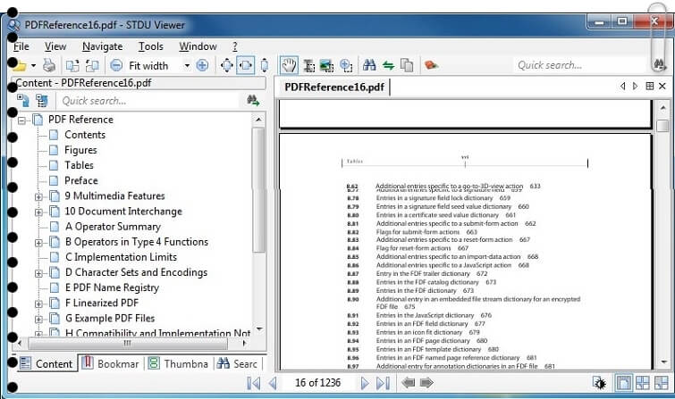Click the document vertical scrollbar thumb

[662, 126]
